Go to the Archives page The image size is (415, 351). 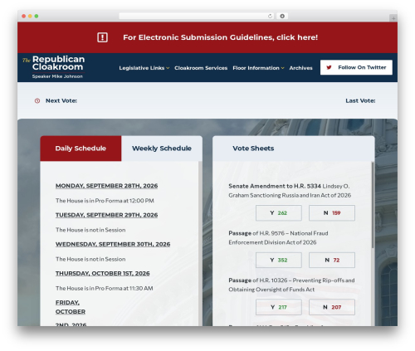tap(300, 68)
